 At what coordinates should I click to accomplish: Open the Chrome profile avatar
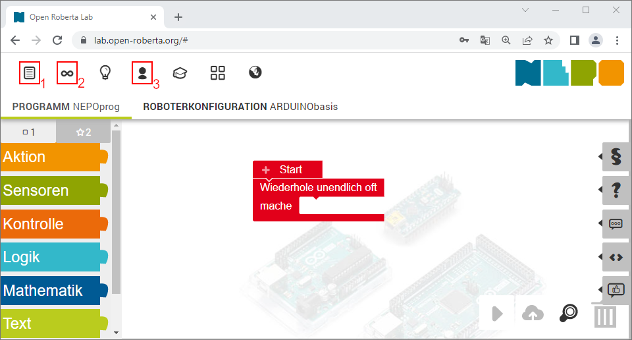pyautogui.click(x=596, y=40)
